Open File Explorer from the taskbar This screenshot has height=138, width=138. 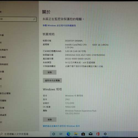pyautogui.click(x=76, y=134)
